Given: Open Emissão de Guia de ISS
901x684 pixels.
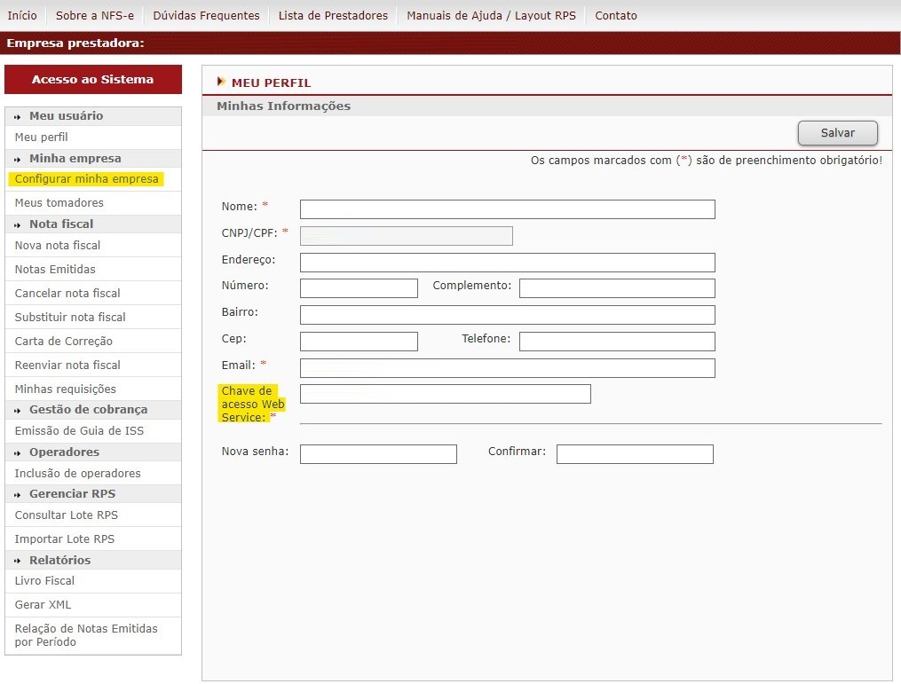Looking at the screenshot, I should [79, 431].
